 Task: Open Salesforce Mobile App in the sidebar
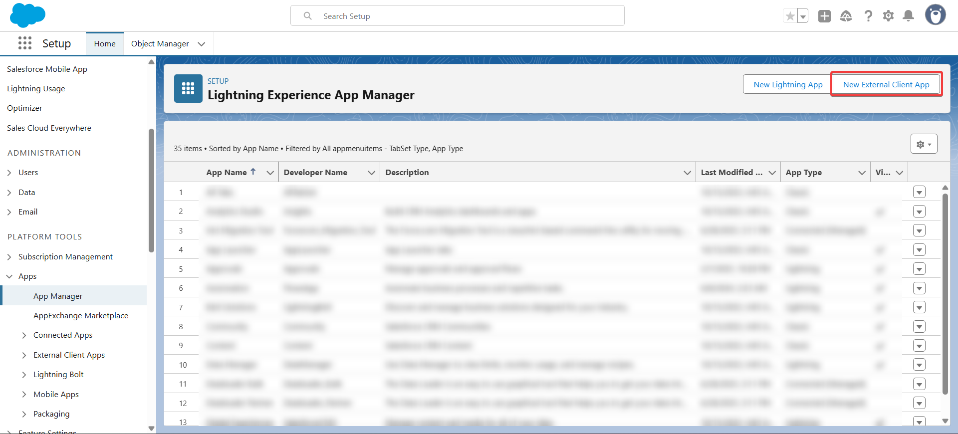point(47,69)
